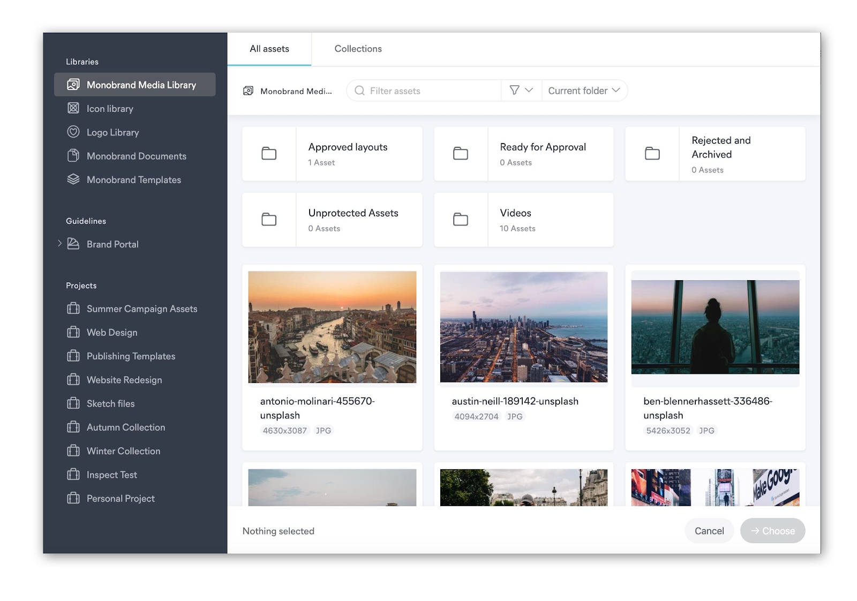Viewport: 857px width, 601px height.
Task: Click the Filter assets search field
Action: click(424, 91)
